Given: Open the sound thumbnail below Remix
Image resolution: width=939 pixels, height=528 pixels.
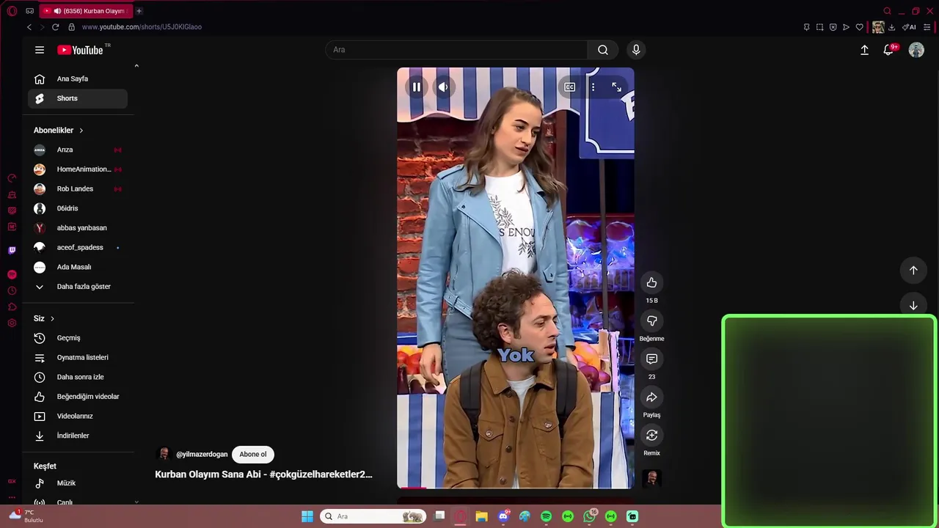Looking at the screenshot, I should click(x=651, y=478).
